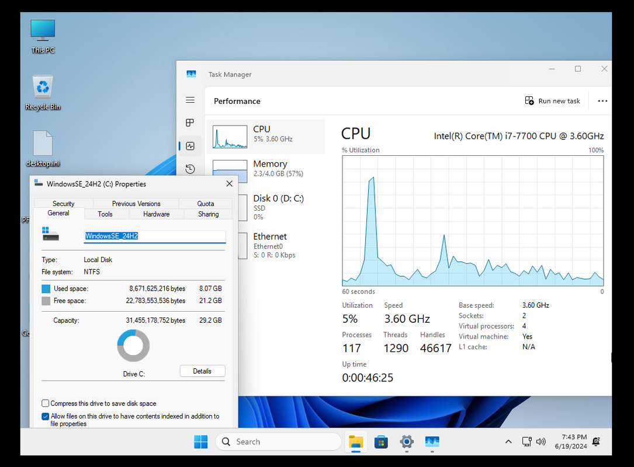Switch to Previous Versions tab
The height and width of the screenshot is (467, 634).
pos(136,204)
